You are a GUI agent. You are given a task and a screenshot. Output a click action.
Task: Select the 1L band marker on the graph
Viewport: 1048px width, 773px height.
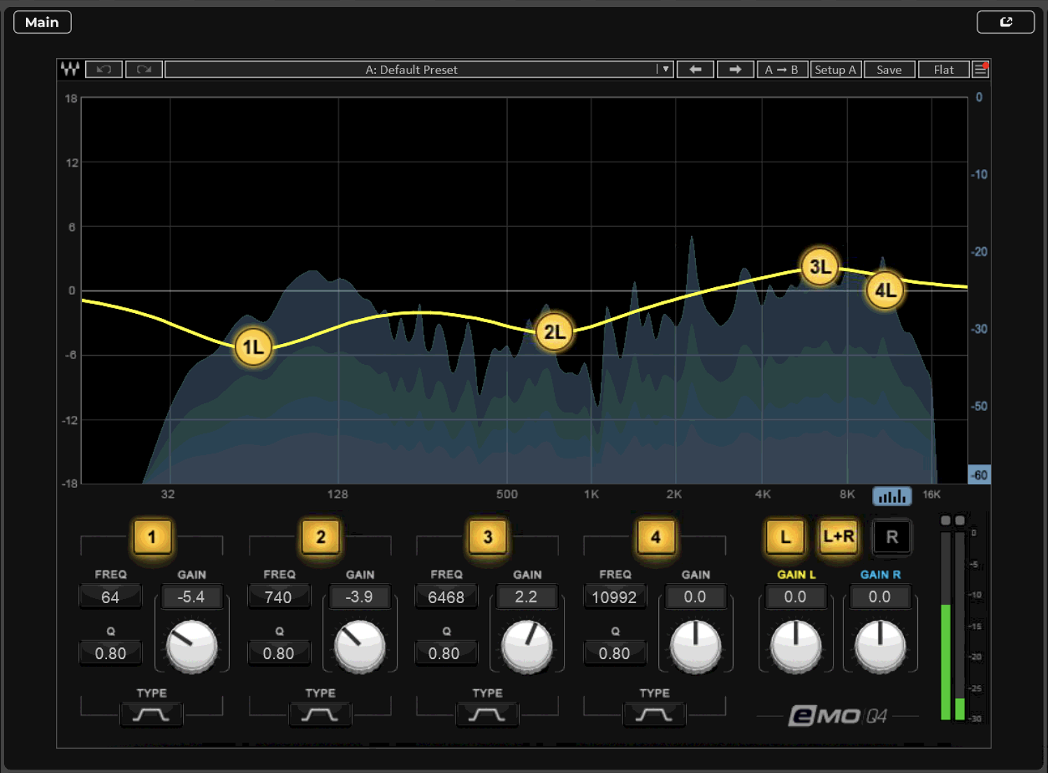tap(253, 347)
